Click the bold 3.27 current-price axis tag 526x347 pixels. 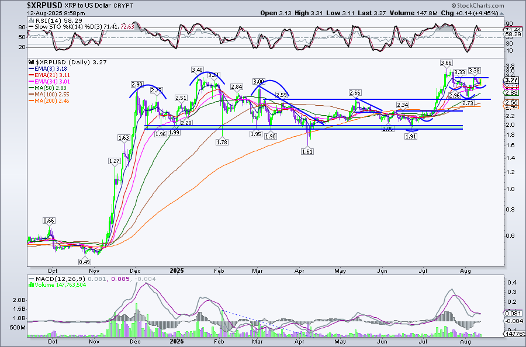[x=512, y=81]
